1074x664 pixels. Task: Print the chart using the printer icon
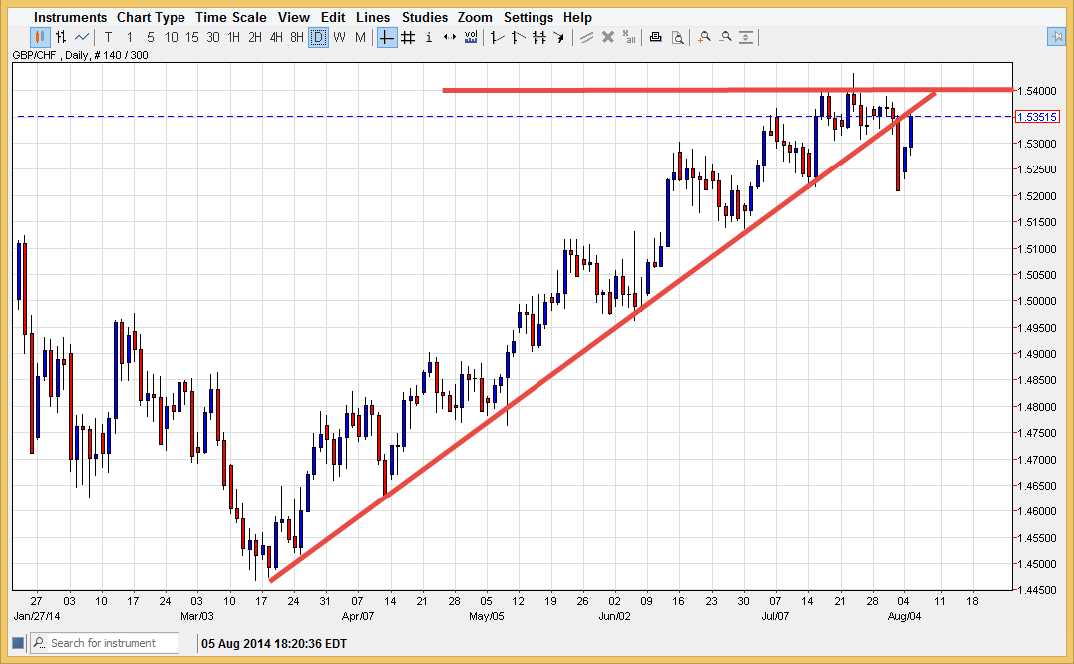[x=655, y=37]
